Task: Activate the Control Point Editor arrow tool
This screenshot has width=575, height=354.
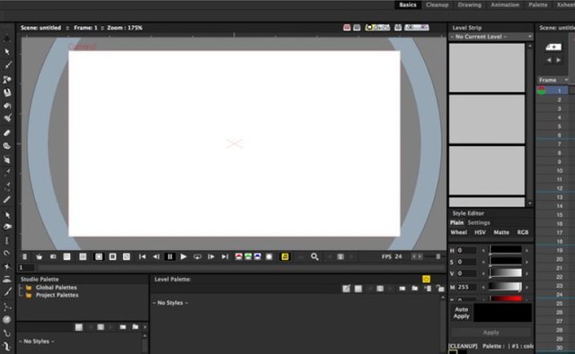Action: [x=7, y=215]
